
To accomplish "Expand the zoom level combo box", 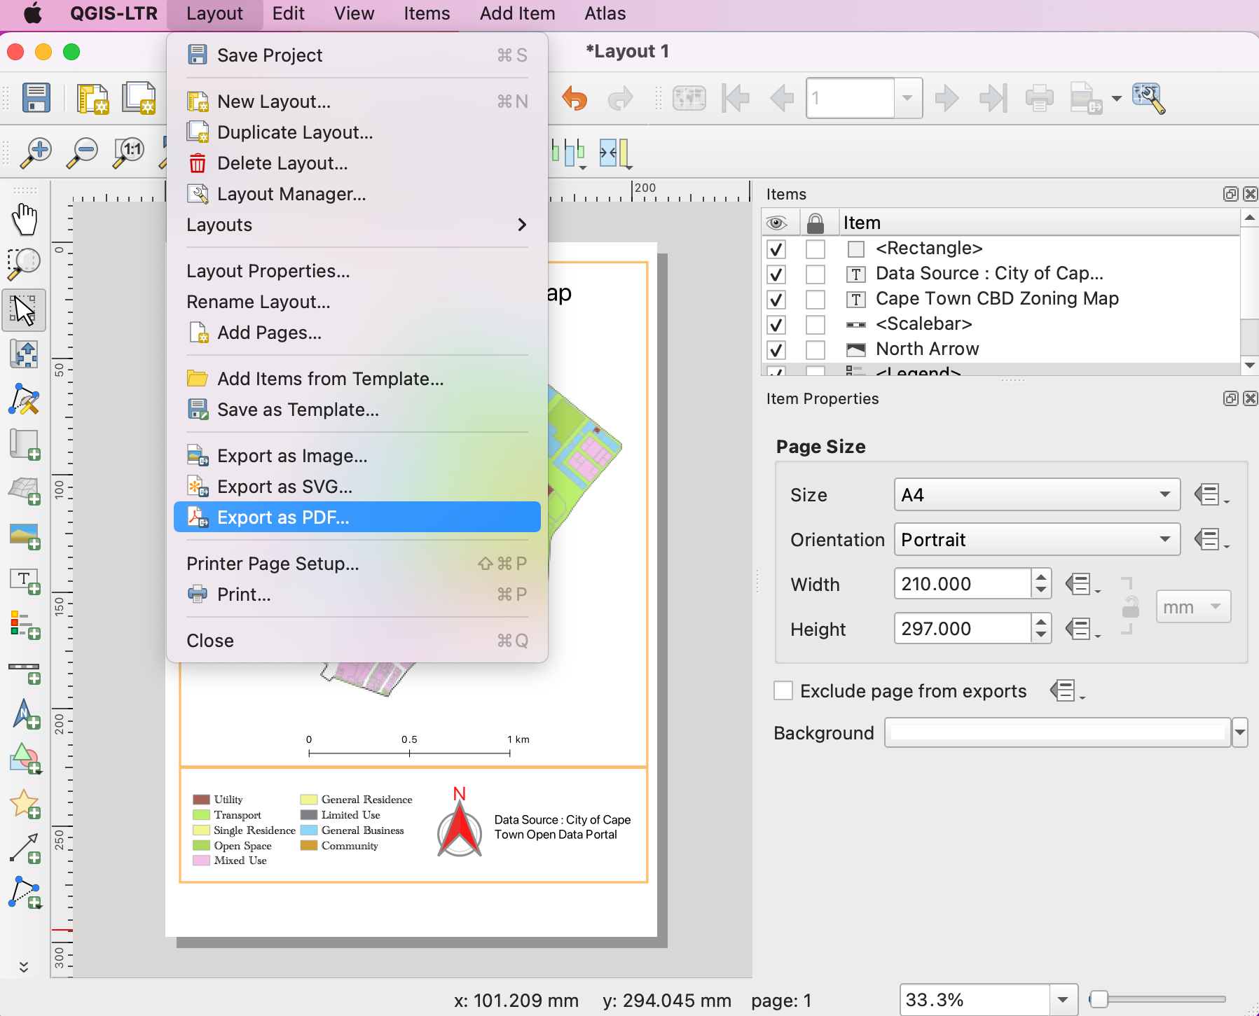I will (1062, 1000).
